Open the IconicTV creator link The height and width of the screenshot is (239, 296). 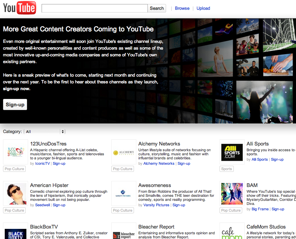[x=43, y=163]
